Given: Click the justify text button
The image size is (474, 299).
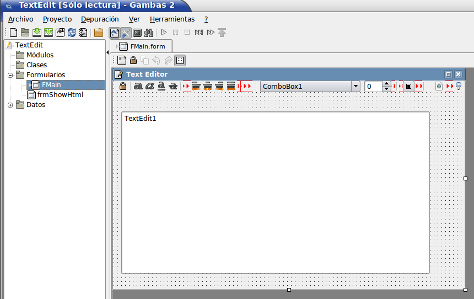Looking at the screenshot, I should click(231, 86).
